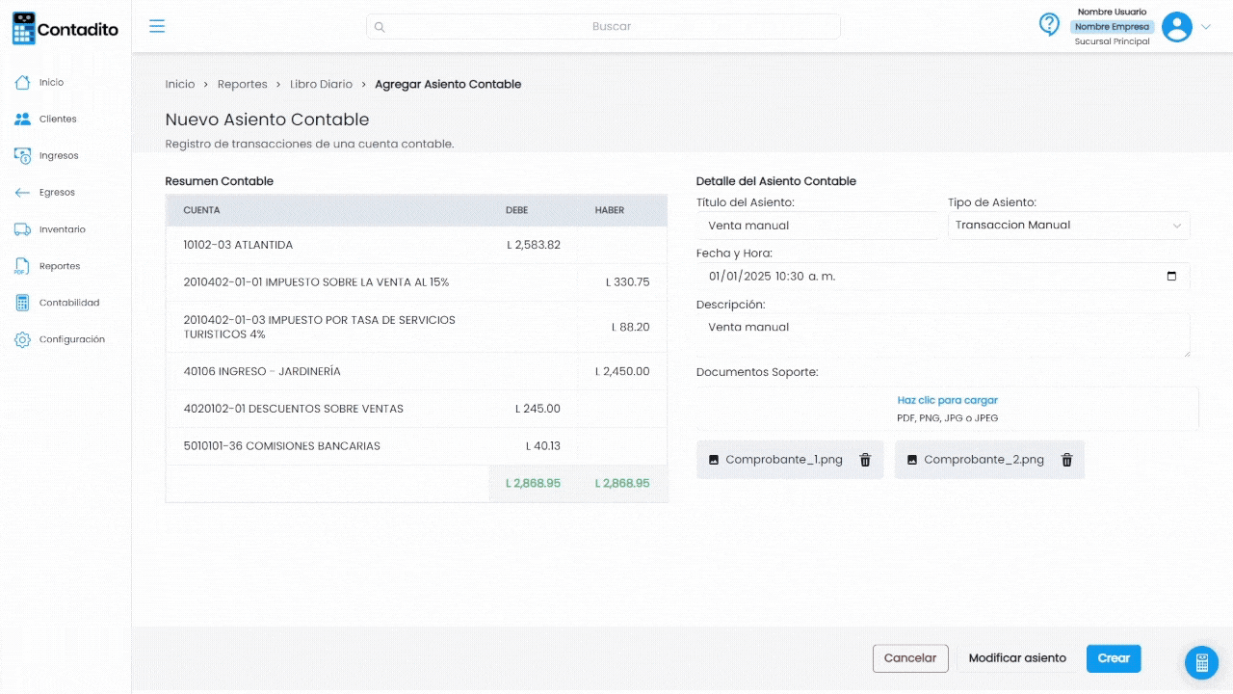Expand the user account chevron
Viewport: 1233px width, 694px height.
click(x=1205, y=27)
